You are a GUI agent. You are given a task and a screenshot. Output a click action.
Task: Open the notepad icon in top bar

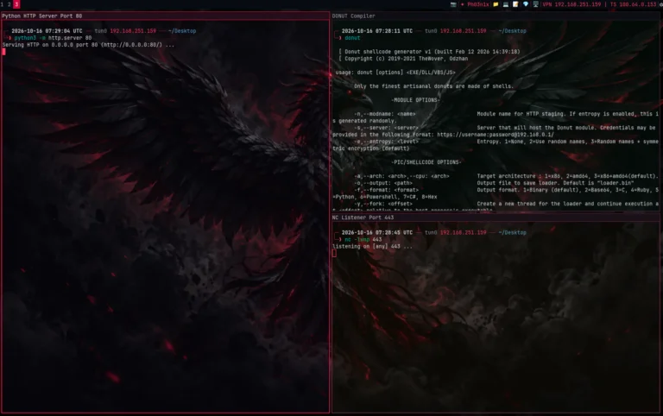(x=515, y=4)
